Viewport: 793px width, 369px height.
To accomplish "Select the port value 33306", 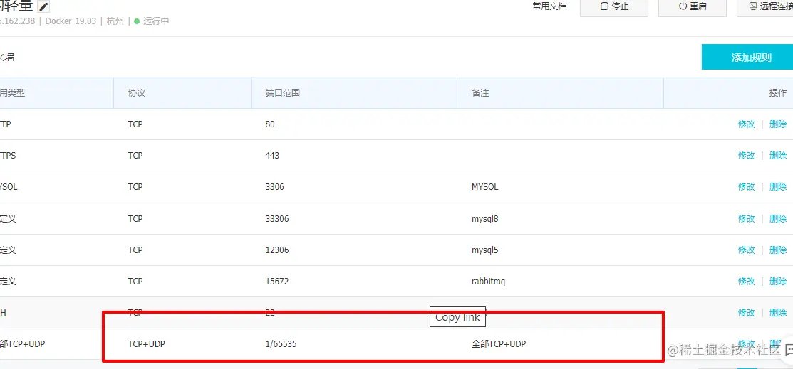I will (277, 218).
